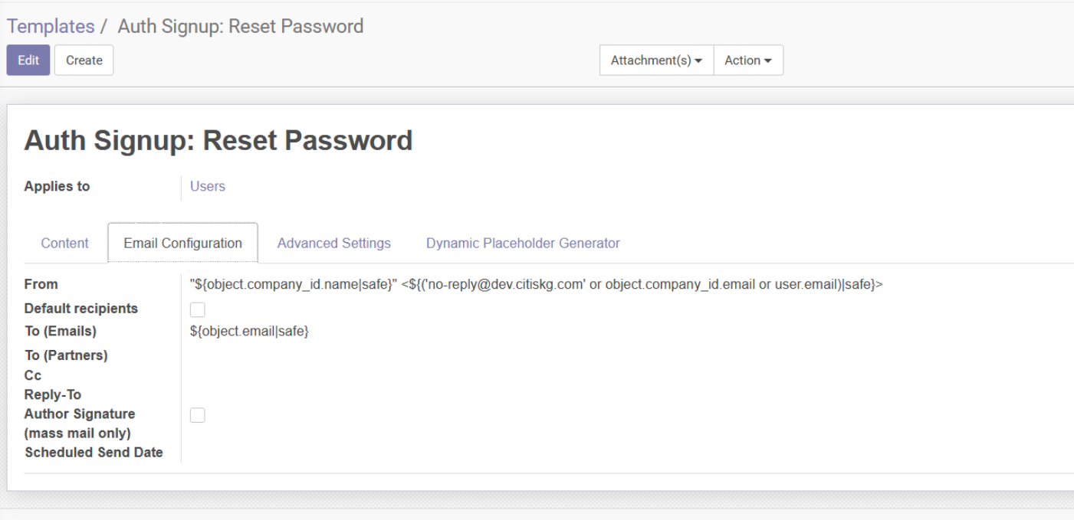Click the Applies to label
The image size is (1074, 520).
click(x=57, y=186)
